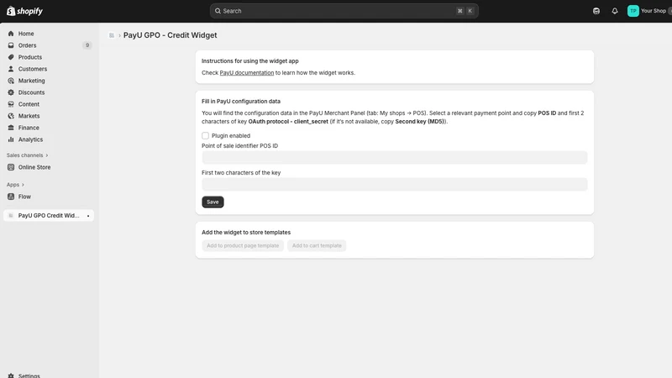Click the Markets globe icon
The width and height of the screenshot is (672, 378).
pyautogui.click(x=11, y=116)
